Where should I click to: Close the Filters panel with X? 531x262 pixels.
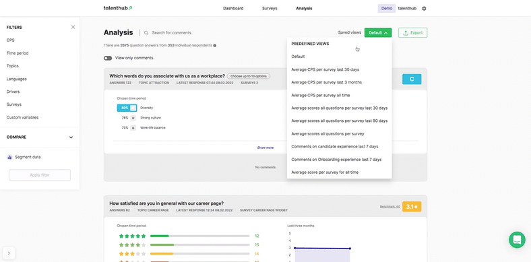coord(73,27)
